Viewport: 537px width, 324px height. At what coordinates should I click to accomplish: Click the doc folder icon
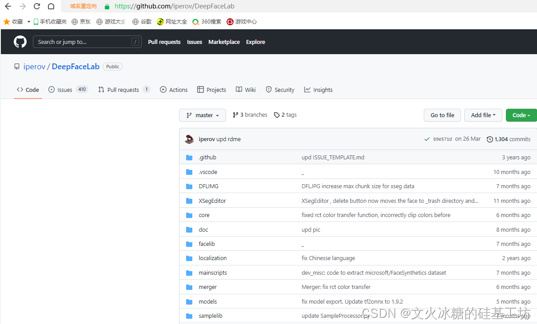click(189, 229)
